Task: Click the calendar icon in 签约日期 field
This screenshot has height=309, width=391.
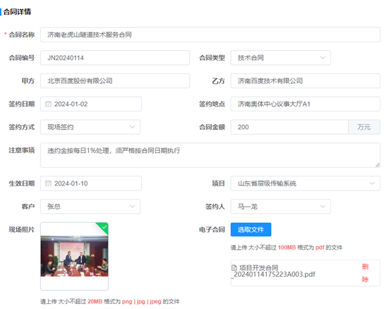Action: tap(48, 104)
